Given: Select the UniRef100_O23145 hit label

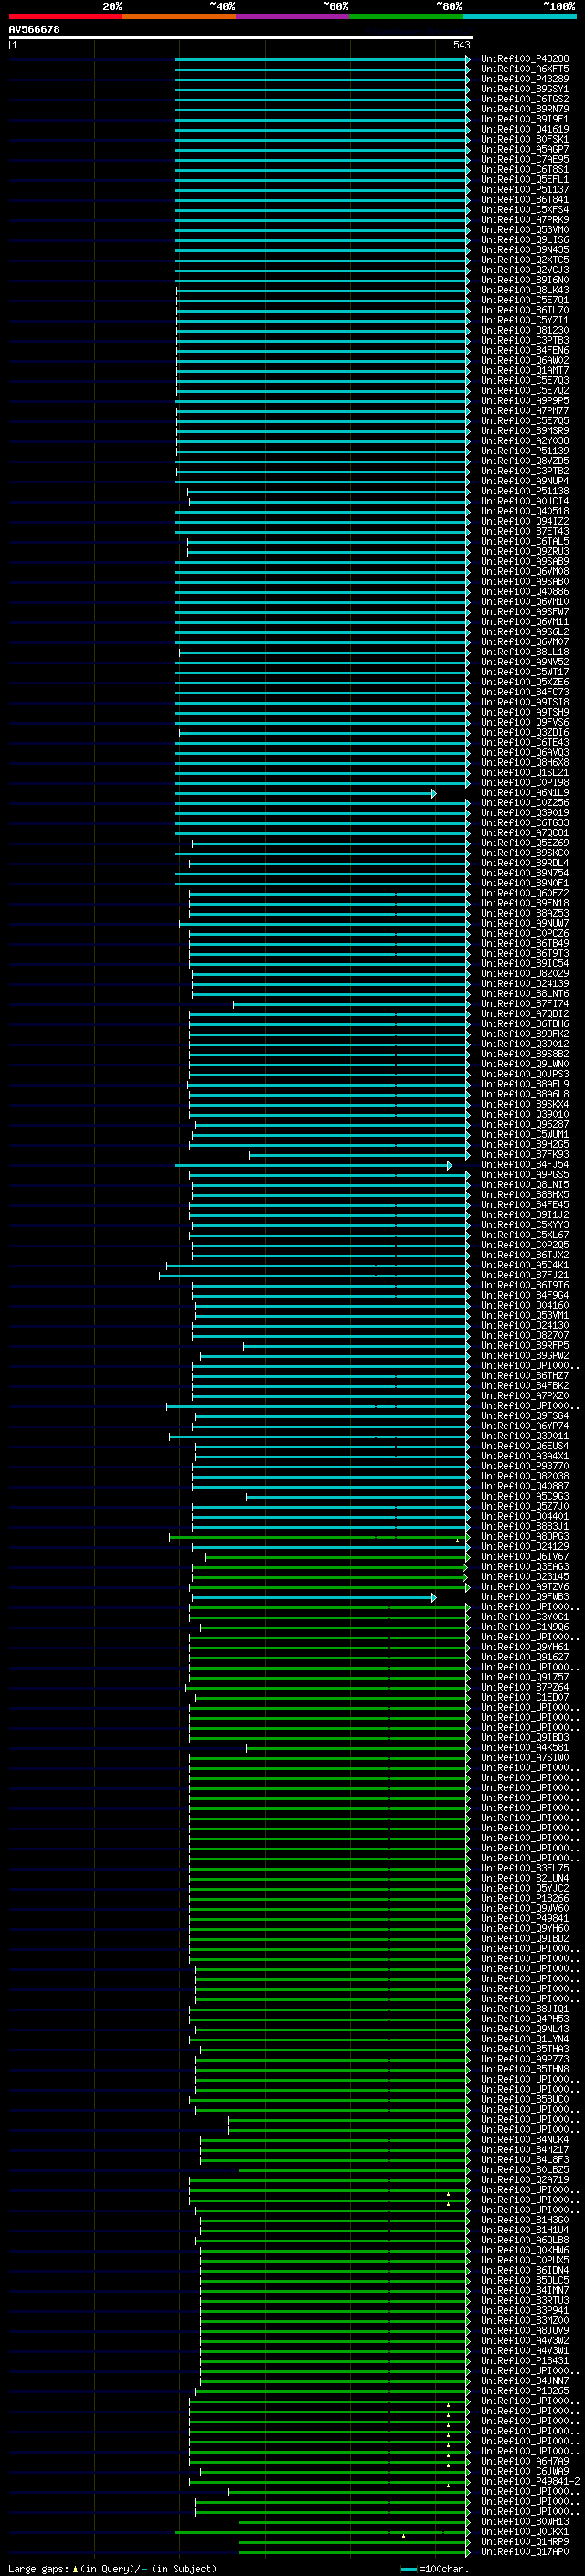Looking at the screenshot, I should point(524,1577).
